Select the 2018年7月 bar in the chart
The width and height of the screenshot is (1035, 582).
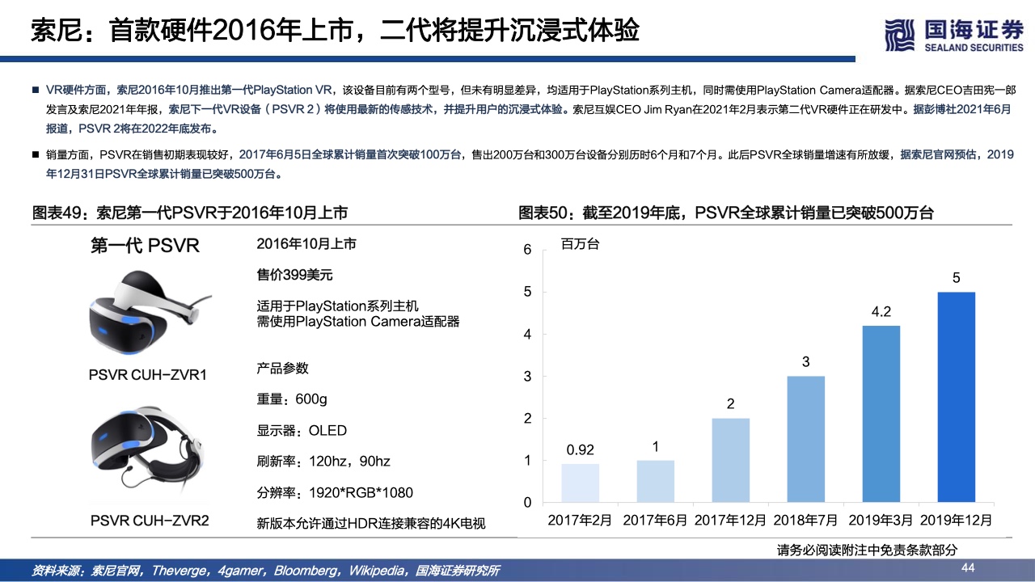(x=806, y=439)
